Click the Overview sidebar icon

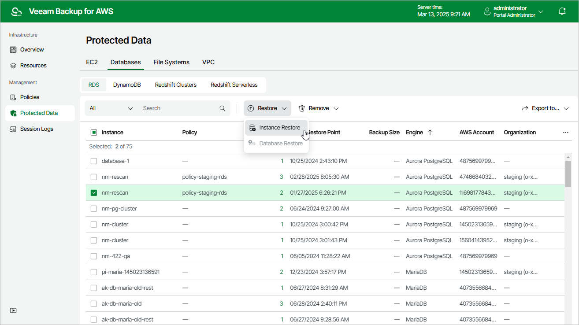point(13,50)
